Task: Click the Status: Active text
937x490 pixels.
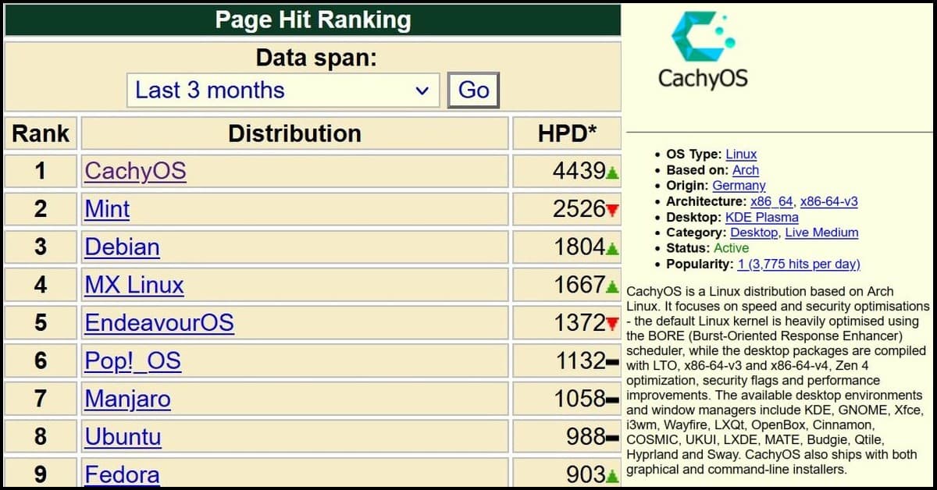Action: click(707, 248)
